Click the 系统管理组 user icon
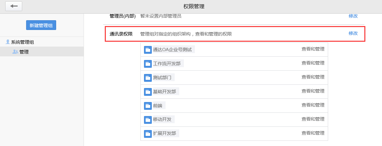The height and width of the screenshot is (146, 382). [x=8, y=42]
